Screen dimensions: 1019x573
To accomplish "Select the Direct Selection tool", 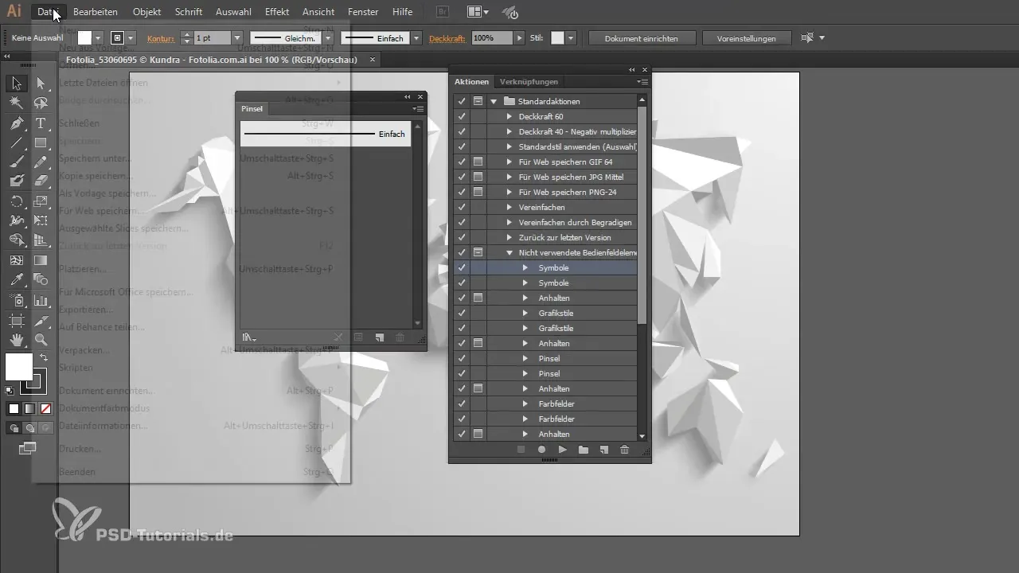I will 41,83.
